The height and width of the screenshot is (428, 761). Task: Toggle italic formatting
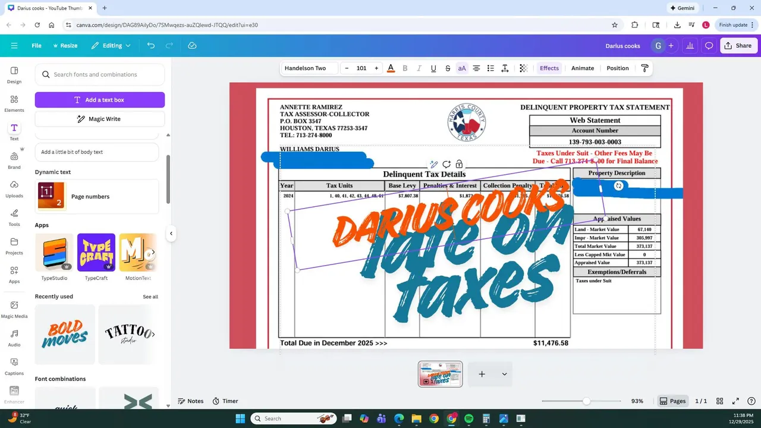coord(419,68)
